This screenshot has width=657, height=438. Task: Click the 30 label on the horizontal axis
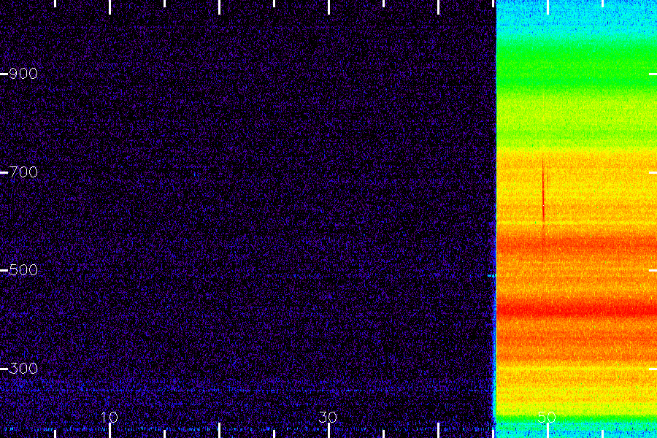click(x=328, y=417)
